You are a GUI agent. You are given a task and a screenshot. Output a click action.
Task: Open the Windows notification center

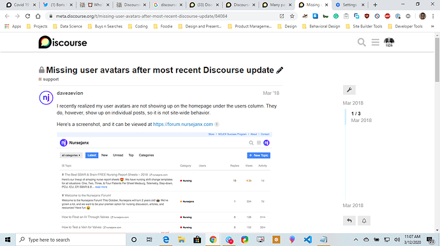(430, 240)
